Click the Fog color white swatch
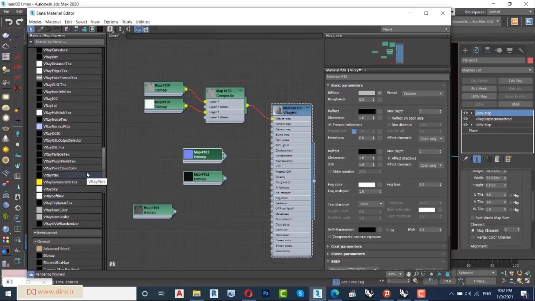The image size is (535, 301). click(367, 184)
